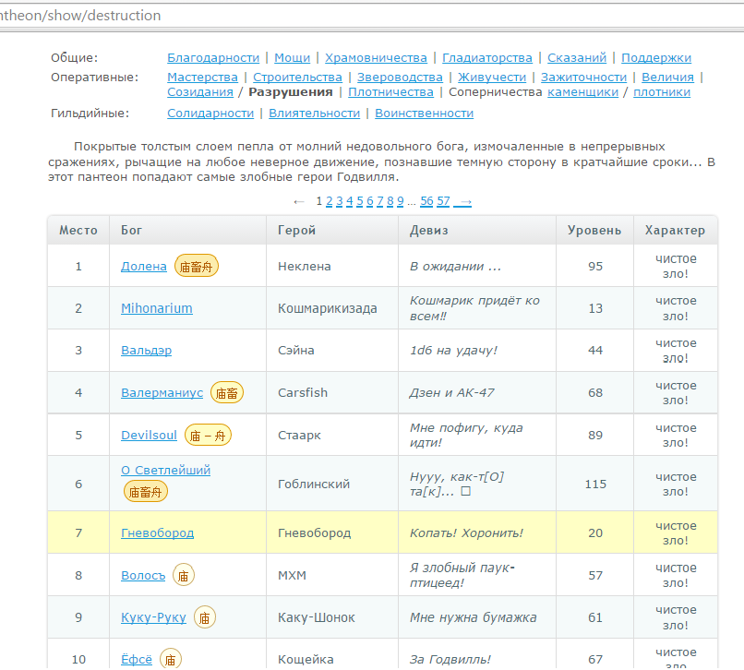Image resolution: width=744 pixels, height=670 pixels.
Task: Open god profile Гневобород
Action: 158,532
